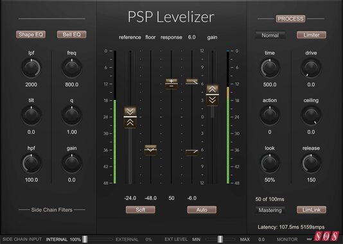Viewport: 343px width, 244px height.
Task: Click the freq value 800.0
Action: (72, 85)
